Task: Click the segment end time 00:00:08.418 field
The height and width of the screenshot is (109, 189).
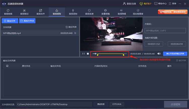Action: 177,44
